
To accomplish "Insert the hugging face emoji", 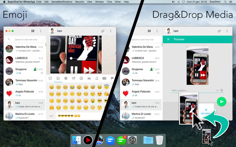I will 52,108.
